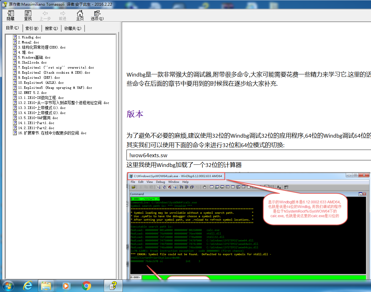Launch Internet Explorer from taskbar
The width and height of the screenshot is (371, 292).
28,286
